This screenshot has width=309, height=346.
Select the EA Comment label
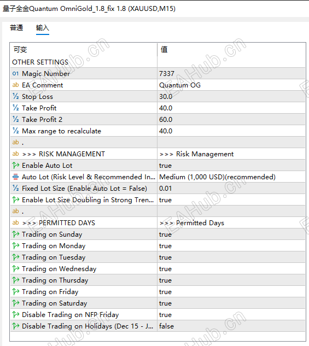coord(42,85)
